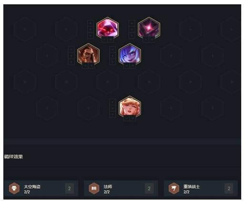246x201 pixels.
Task: Open the 法师 2/2 trait label
Action: click(108, 189)
